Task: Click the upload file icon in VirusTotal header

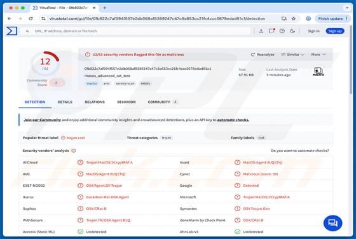Action: click(x=261, y=31)
